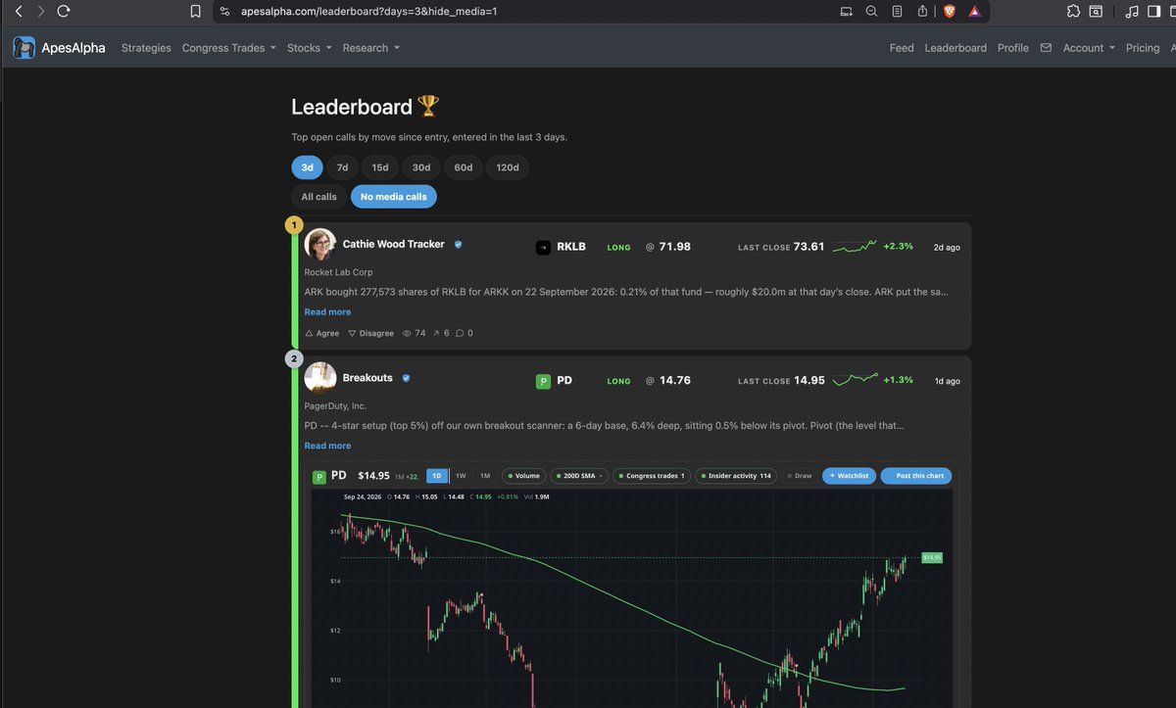Add PD to Watchlist
This screenshot has height=708, width=1176.
click(850, 476)
